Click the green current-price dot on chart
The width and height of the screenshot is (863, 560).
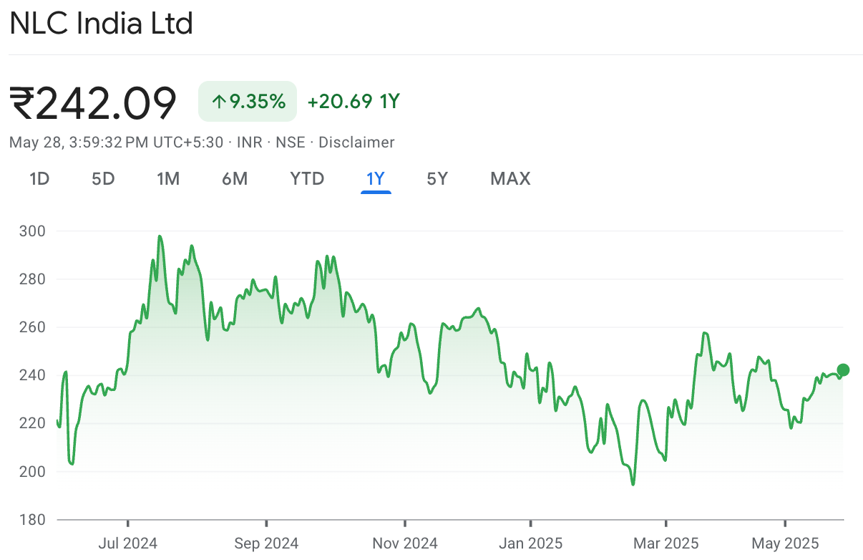pyautogui.click(x=843, y=370)
